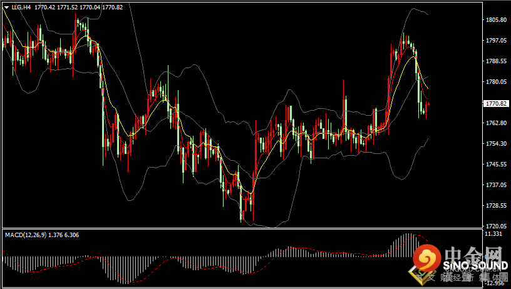Click the 1797.05 price axis label
The image size is (511, 289).
click(x=496, y=41)
